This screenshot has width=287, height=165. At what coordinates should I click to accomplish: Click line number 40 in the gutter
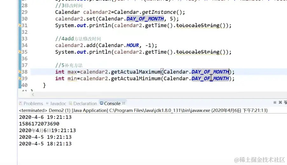[x=24, y=85]
